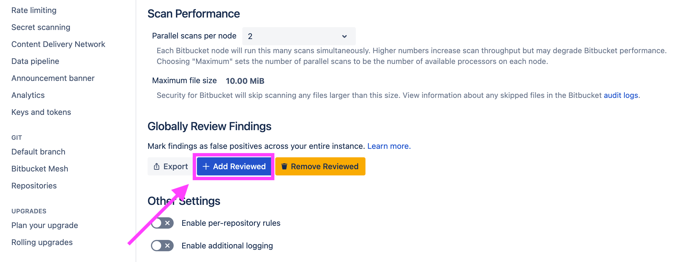
Task: Open Announcement banner settings
Action: (53, 78)
